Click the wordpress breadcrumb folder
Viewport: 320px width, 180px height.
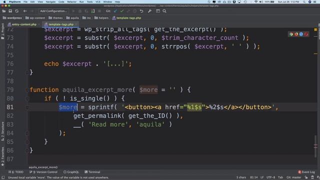click(x=12, y=18)
